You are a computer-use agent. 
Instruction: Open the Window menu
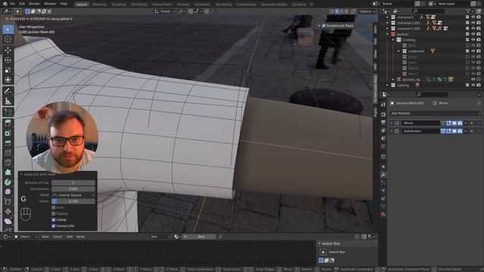coord(50,4)
